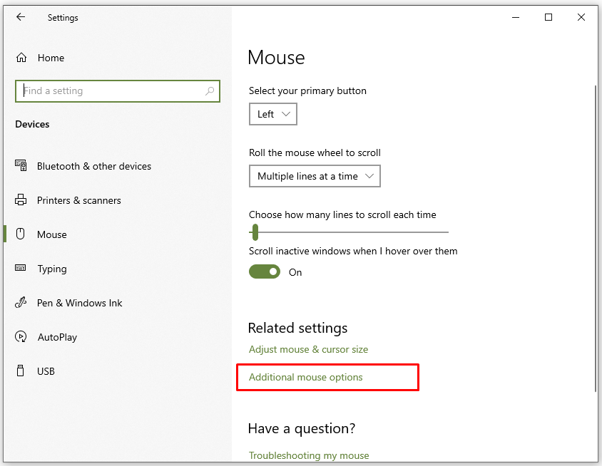Viewport: 602px width, 466px height.
Task: Open Typing settings page
Action: [52, 269]
